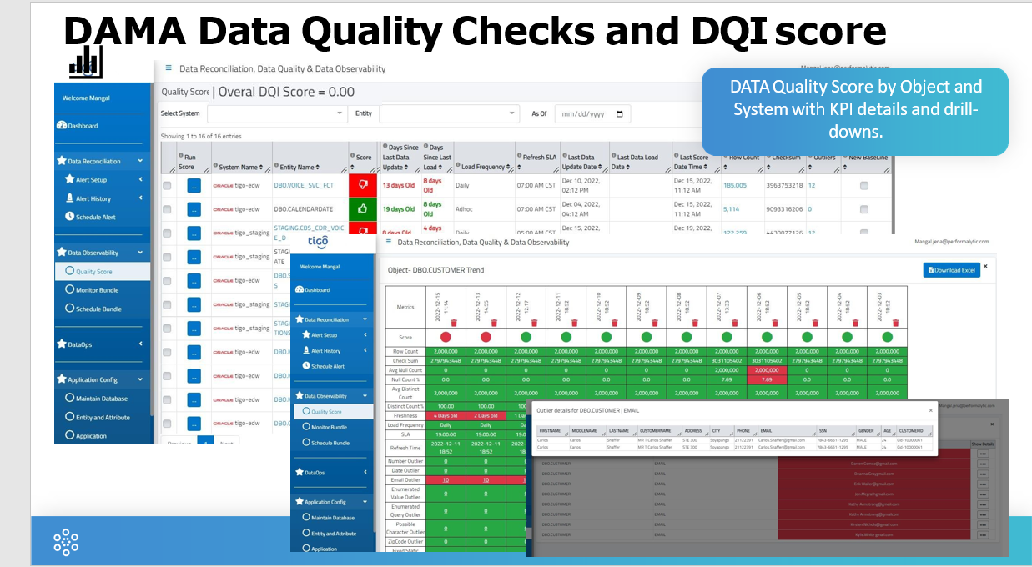The width and height of the screenshot is (1032, 567).
Task: Open the calendar picker icon in As Of field
Action: coord(619,113)
